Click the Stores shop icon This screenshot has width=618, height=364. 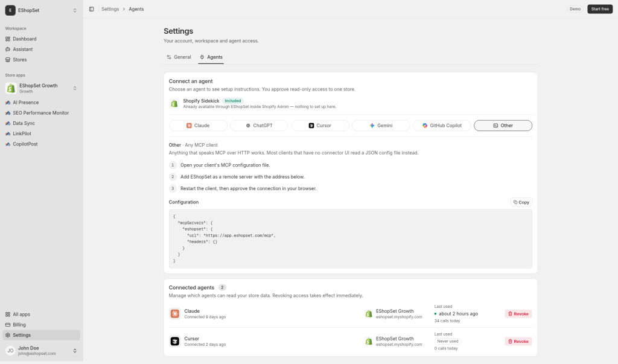pos(8,60)
